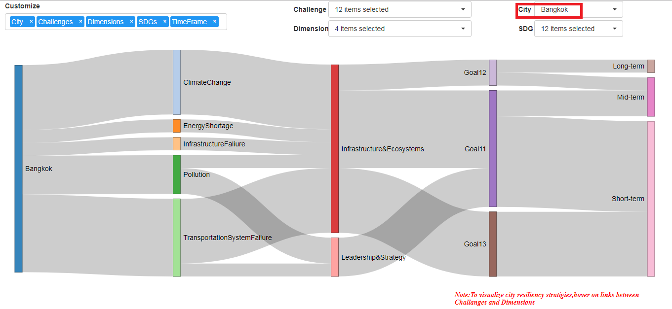This screenshot has width=672, height=309.
Task: Click the purple Goal11 node
Action: click(493, 148)
